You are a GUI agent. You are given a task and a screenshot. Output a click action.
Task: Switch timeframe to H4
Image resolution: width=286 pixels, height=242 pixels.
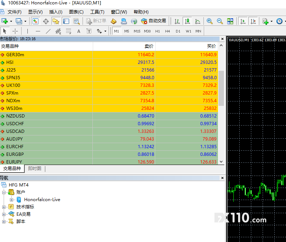167,31
